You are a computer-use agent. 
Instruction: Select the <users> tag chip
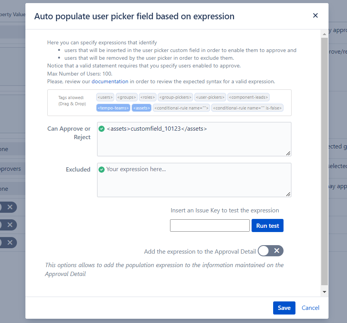(105, 98)
